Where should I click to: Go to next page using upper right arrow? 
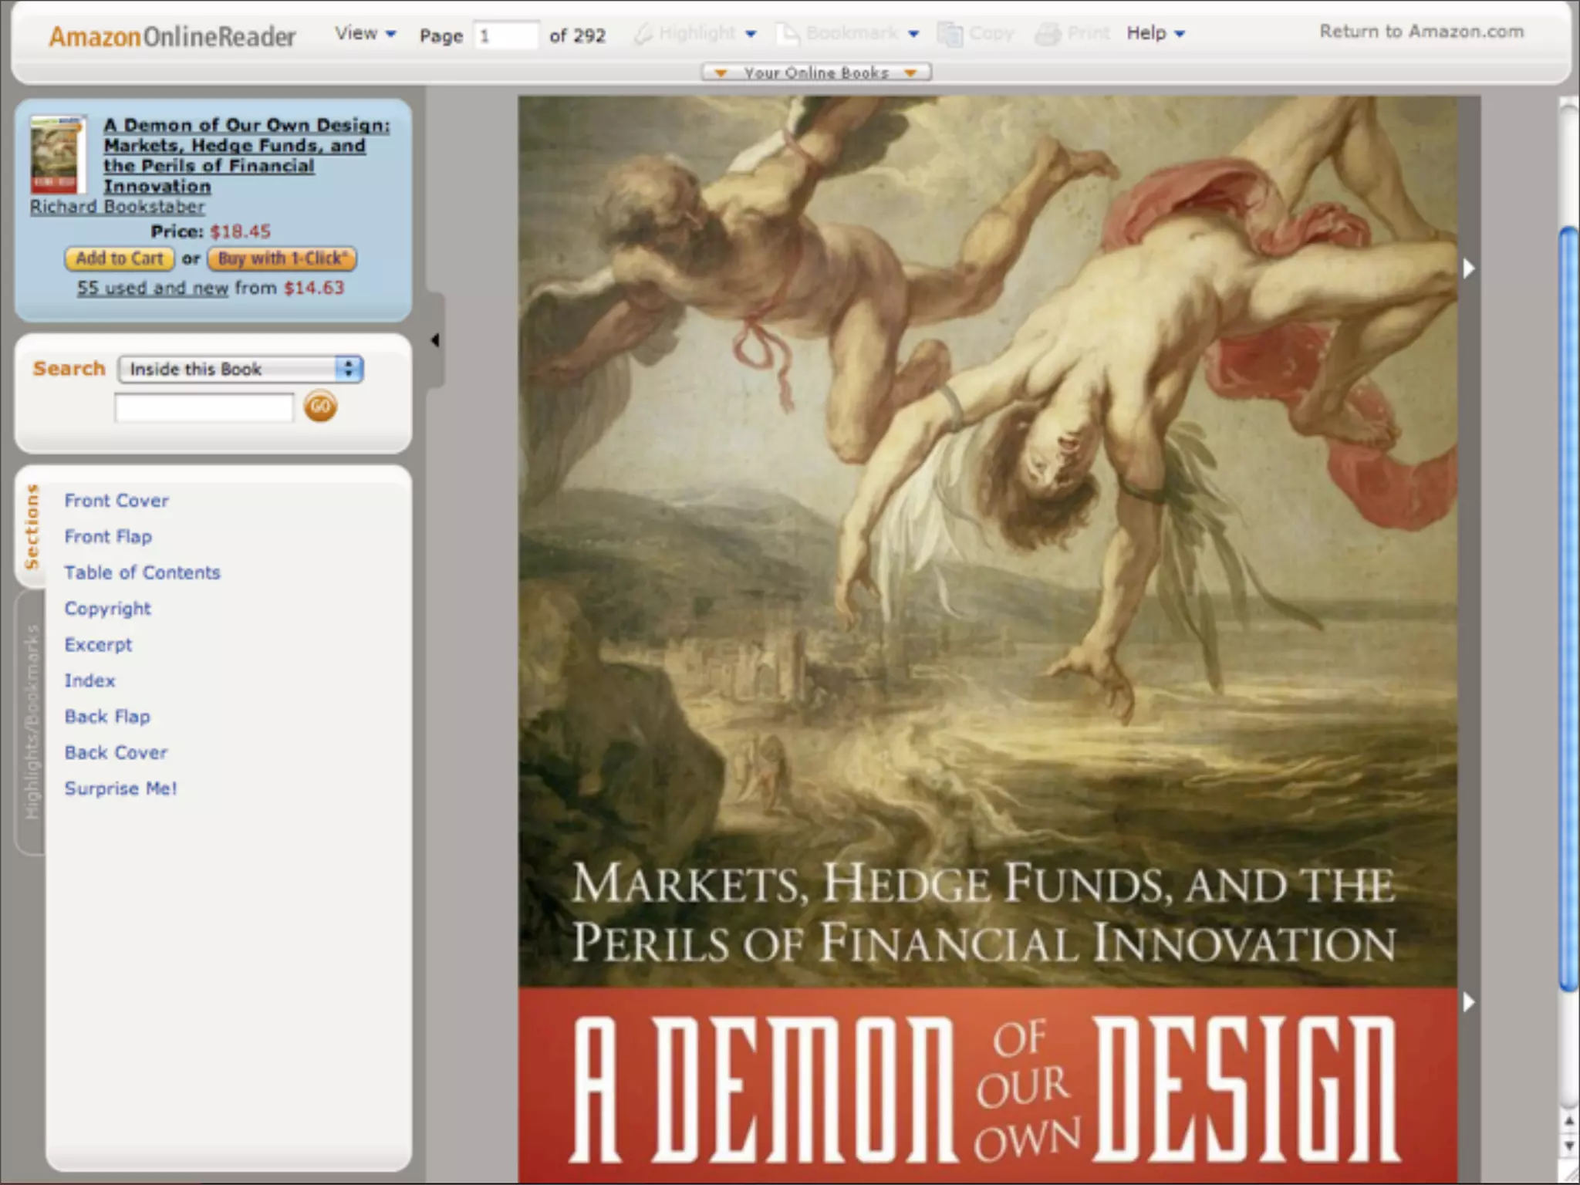[x=1469, y=268]
